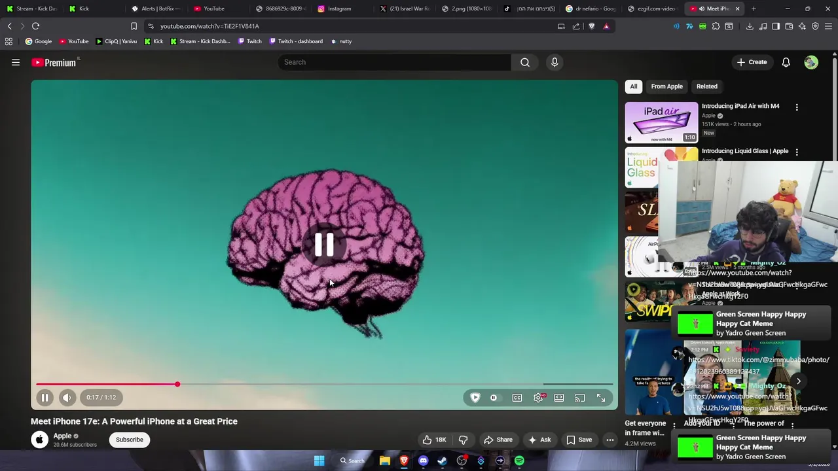This screenshot has width=838, height=471.
Task: Share the iPhone 17e video
Action: (x=498, y=440)
